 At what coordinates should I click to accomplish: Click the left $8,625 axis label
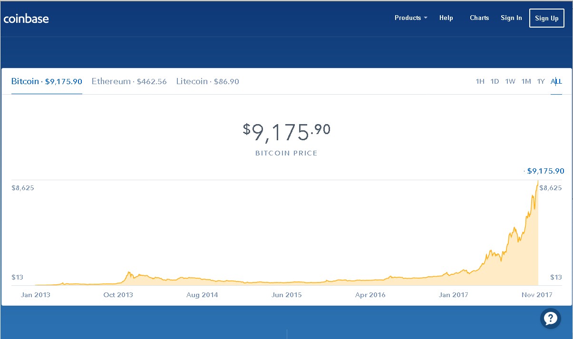23,187
